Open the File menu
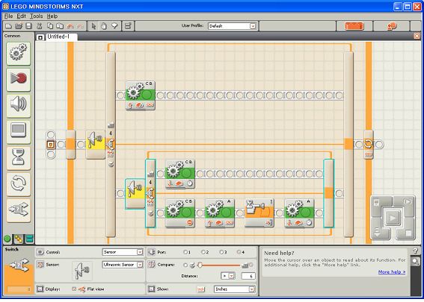This screenshot has height=302, width=424. 9,16
